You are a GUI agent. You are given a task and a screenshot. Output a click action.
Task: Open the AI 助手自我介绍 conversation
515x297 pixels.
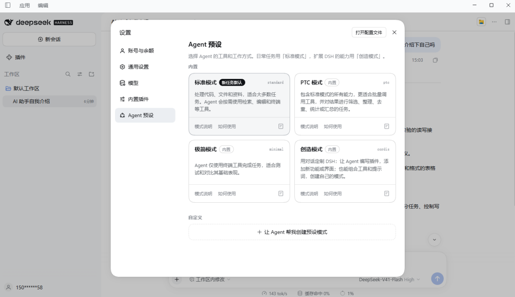pyautogui.click(x=49, y=102)
